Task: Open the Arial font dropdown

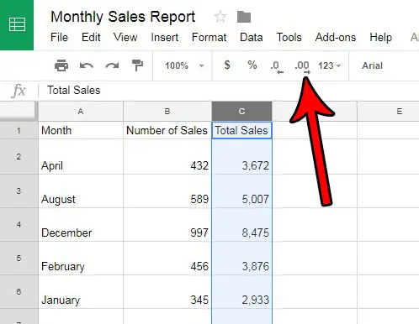Action: coord(372,65)
